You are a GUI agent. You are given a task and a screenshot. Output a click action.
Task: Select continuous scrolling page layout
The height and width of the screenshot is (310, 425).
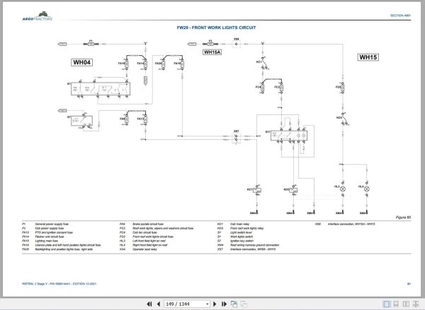396,304
